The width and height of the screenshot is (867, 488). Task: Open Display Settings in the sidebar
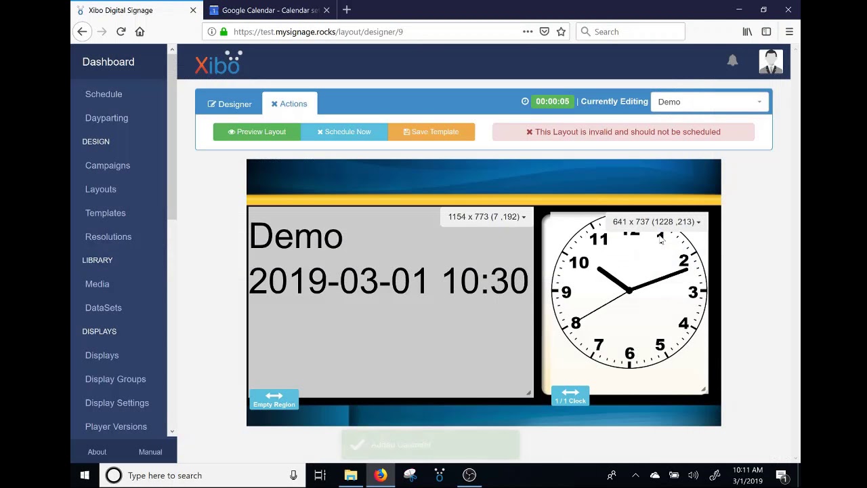(117, 403)
